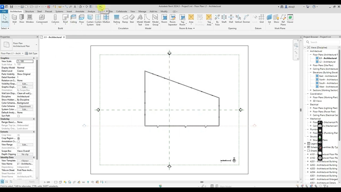Expand the Select panel dropdown
The width and height of the screenshot is (341, 192).
coord(5,28)
